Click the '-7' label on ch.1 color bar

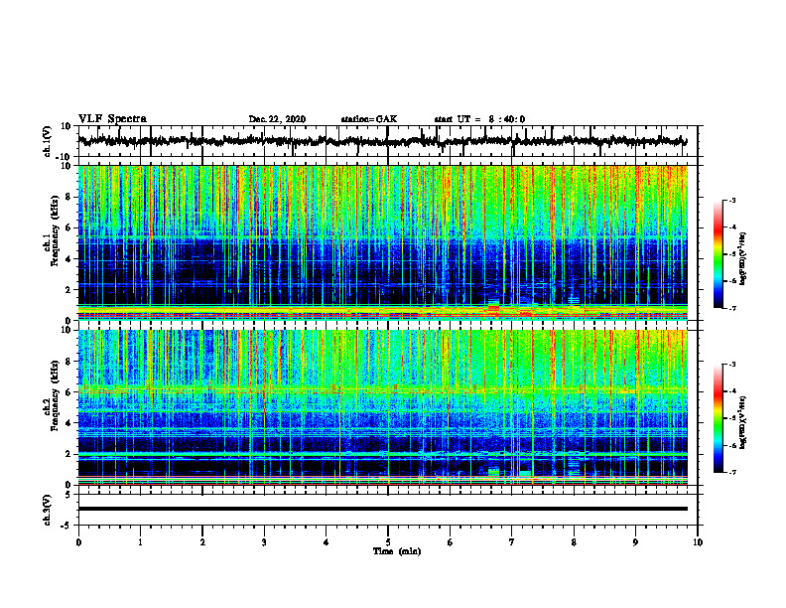pyautogui.click(x=731, y=308)
